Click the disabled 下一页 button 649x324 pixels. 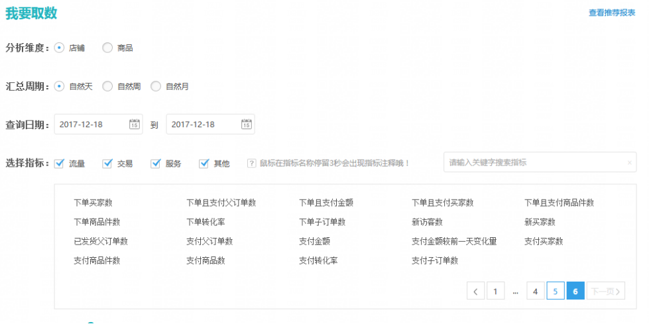605,291
